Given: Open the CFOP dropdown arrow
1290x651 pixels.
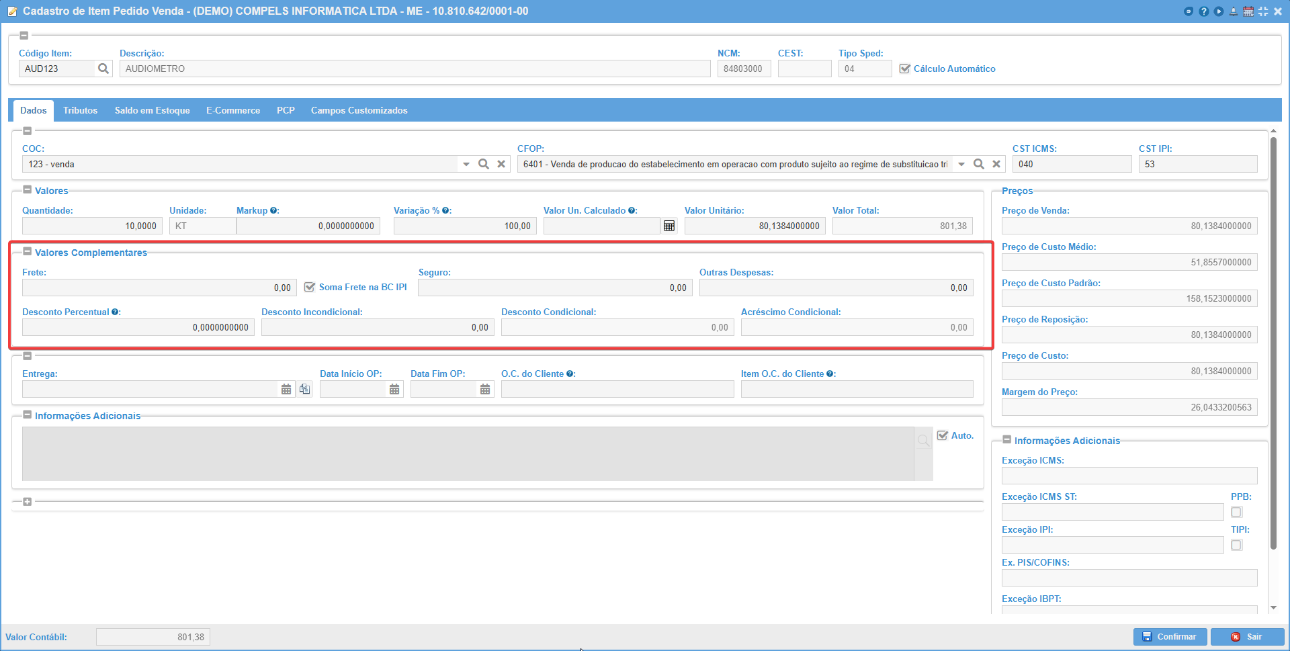Looking at the screenshot, I should tap(961, 164).
